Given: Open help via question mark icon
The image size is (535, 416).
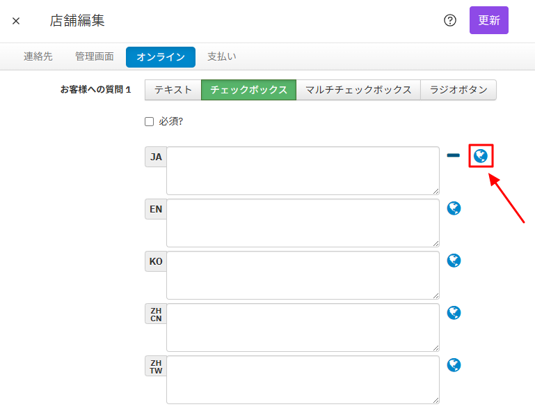Looking at the screenshot, I should (x=450, y=20).
